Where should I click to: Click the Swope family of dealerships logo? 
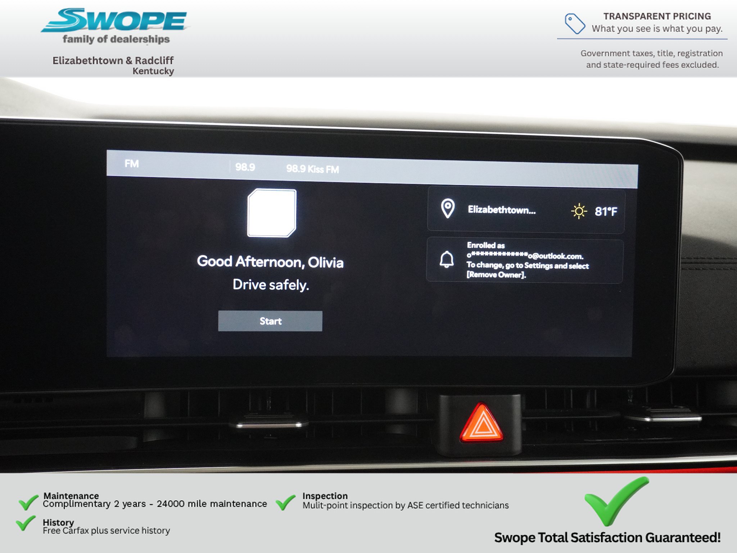pos(115,26)
